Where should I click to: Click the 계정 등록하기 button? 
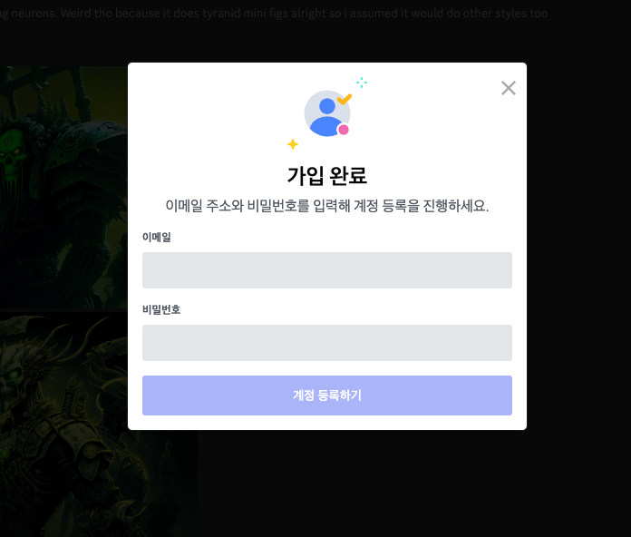pyautogui.click(x=327, y=395)
